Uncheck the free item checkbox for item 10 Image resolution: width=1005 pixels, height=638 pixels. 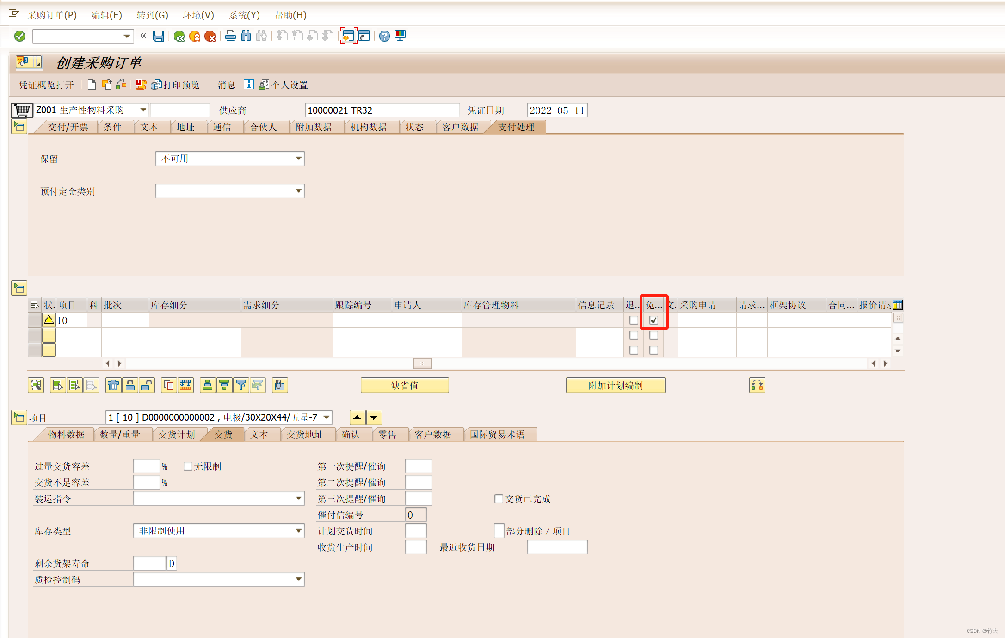[x=654, y=320]
